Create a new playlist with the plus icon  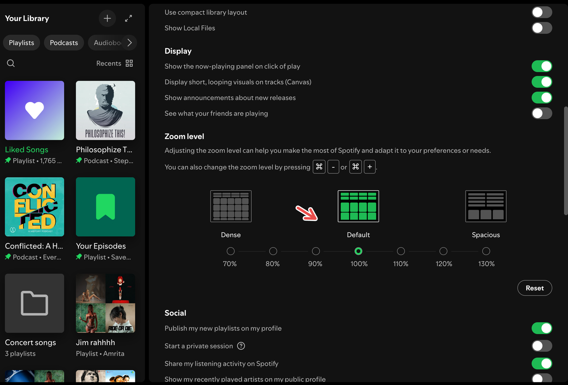pos(107,18)
